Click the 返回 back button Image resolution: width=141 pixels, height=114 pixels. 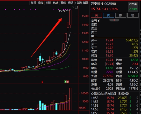(86, 3)
